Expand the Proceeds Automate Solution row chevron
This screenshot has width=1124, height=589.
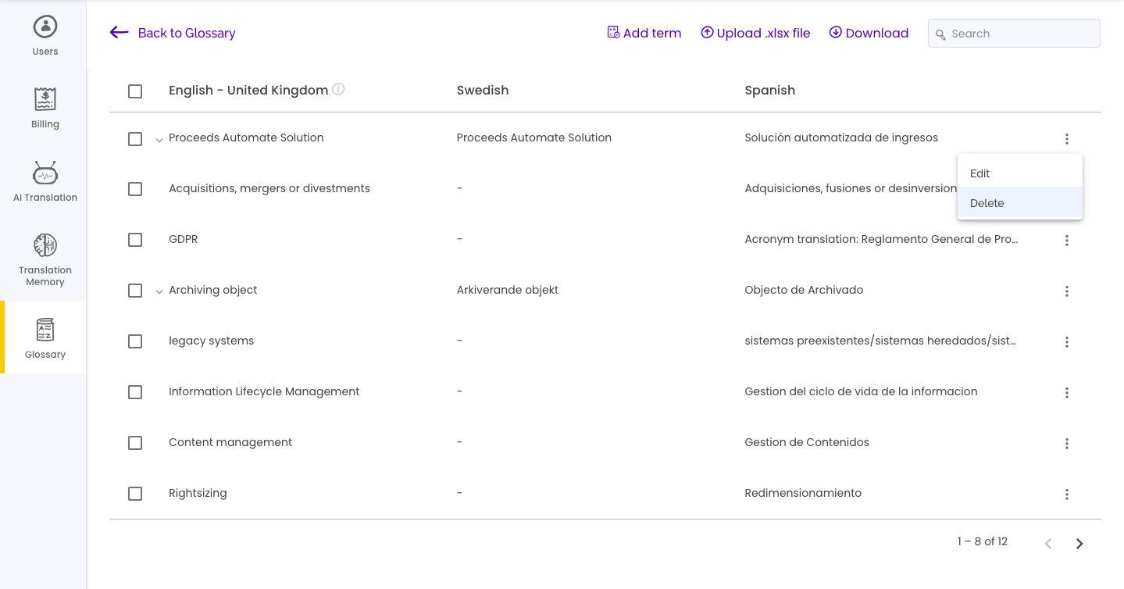click(x=159, y=140)
